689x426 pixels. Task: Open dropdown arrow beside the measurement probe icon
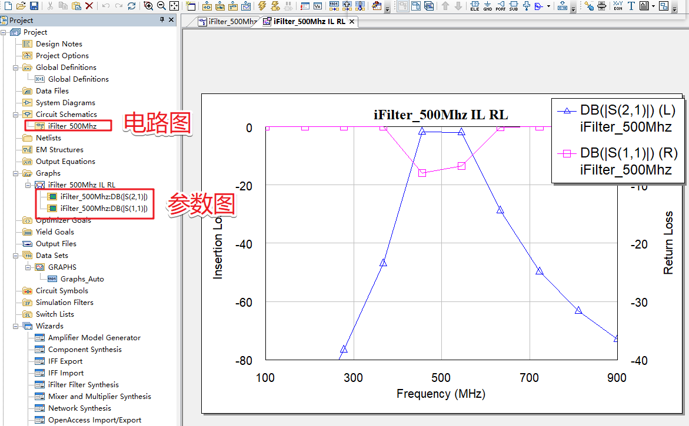(x=549, y=6)
